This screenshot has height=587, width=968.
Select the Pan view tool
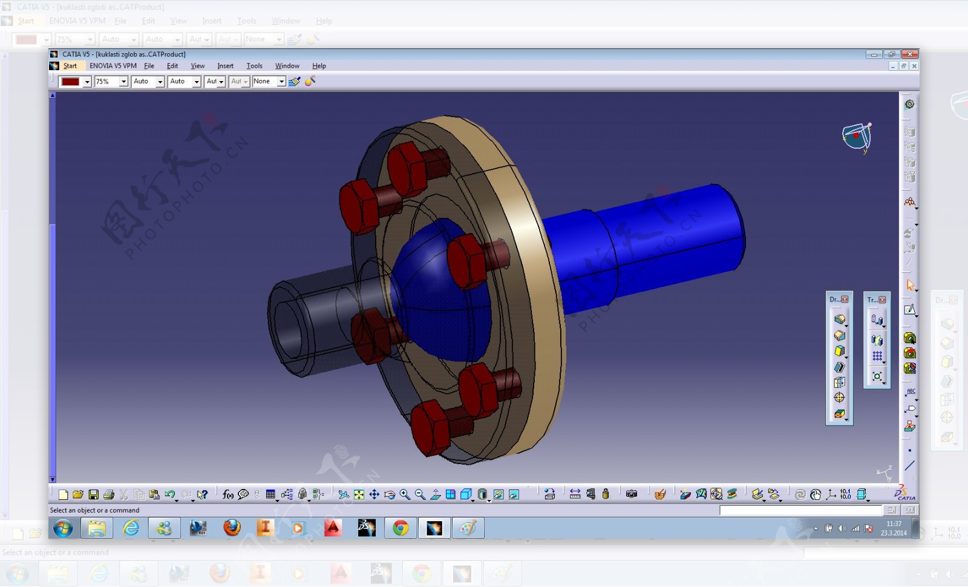coord(374,494)
